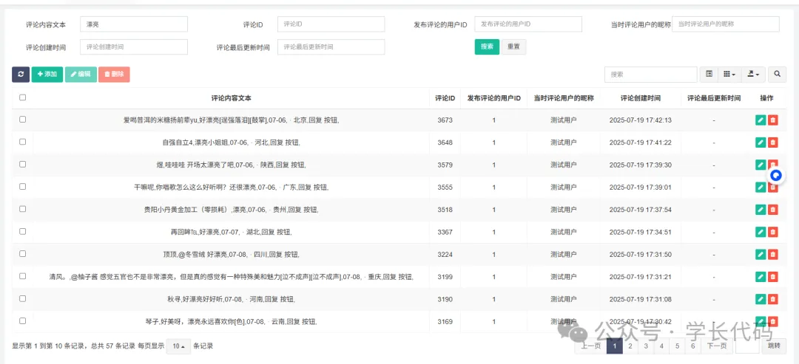Click the green edit icon for row 3518

coord(761,210)
